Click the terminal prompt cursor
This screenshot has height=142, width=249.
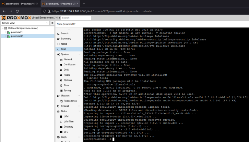point(113,139)
